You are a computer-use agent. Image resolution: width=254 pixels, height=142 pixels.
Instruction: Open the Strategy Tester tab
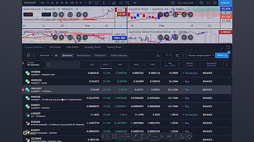point(92,47)
